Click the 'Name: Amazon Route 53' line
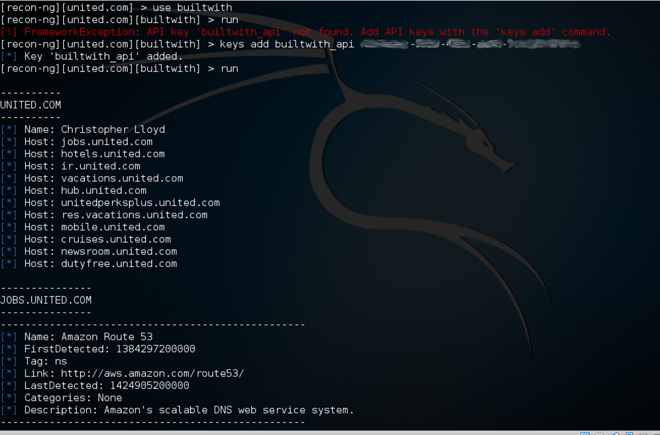Viewport: 660px width, 435px height. point(77,337)
